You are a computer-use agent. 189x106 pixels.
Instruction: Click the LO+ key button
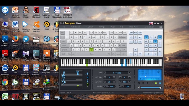91,33
